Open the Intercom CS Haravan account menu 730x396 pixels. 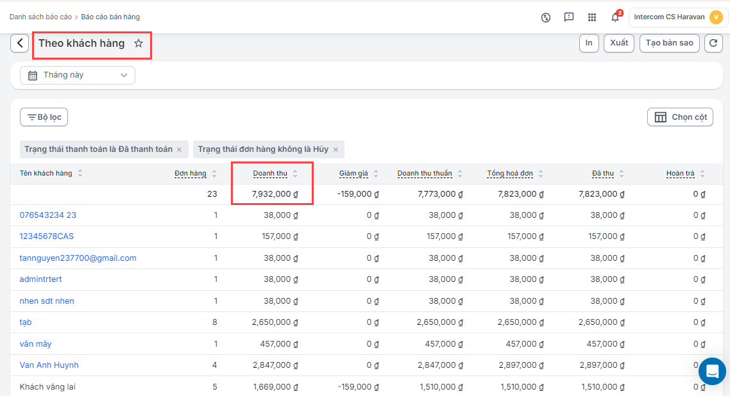tap(678, 17)
